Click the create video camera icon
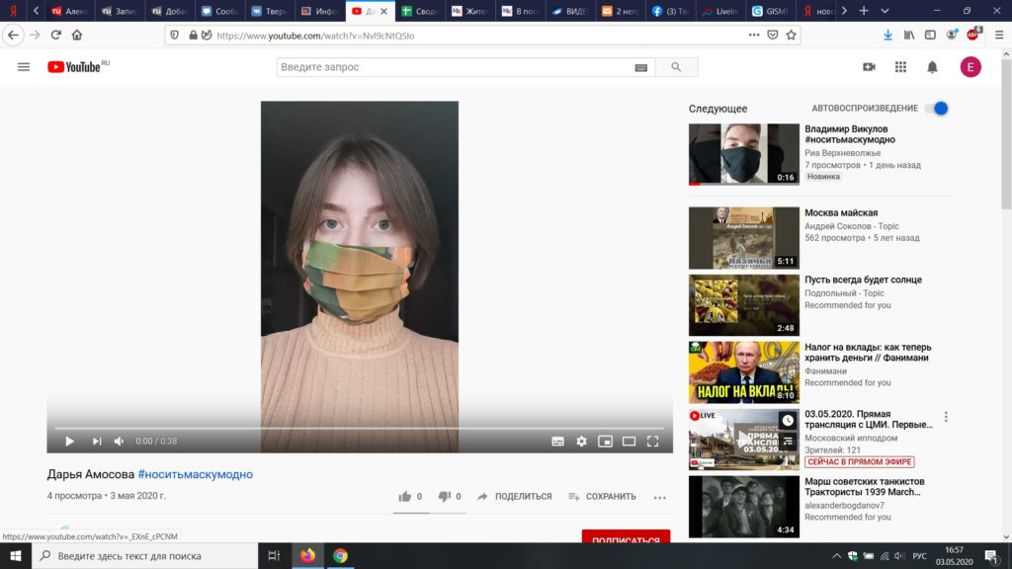This screenshot has width=1012, height=569. click(867, 66)
